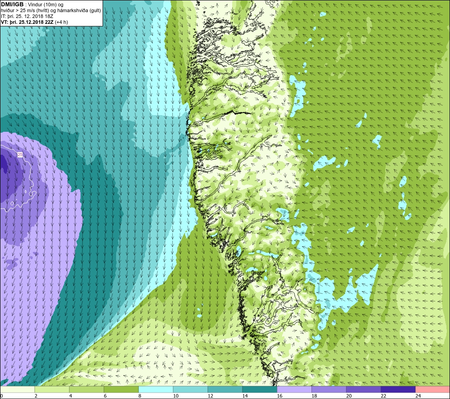450x399 pixels.
Task: Click the legend scale value '22'
Action: [383, 396]
